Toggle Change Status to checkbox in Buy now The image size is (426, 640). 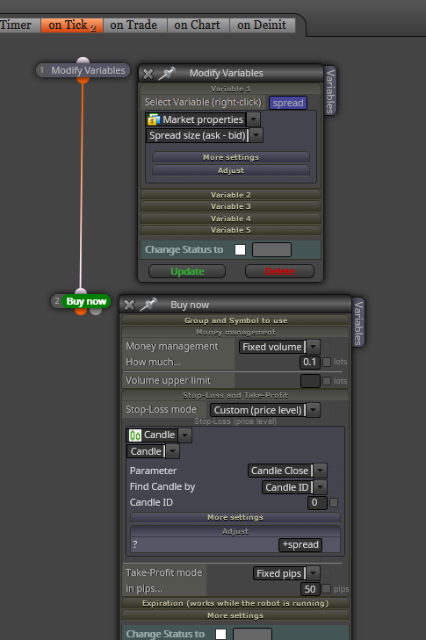coord(221,634)
